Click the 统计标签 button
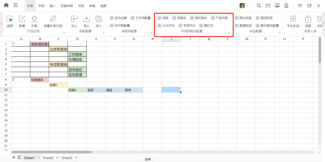This screenshot has height=162, width=325. pos(243,18)
